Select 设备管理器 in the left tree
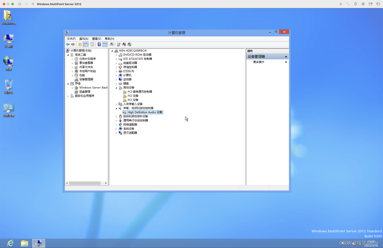 tap(86, 79)
